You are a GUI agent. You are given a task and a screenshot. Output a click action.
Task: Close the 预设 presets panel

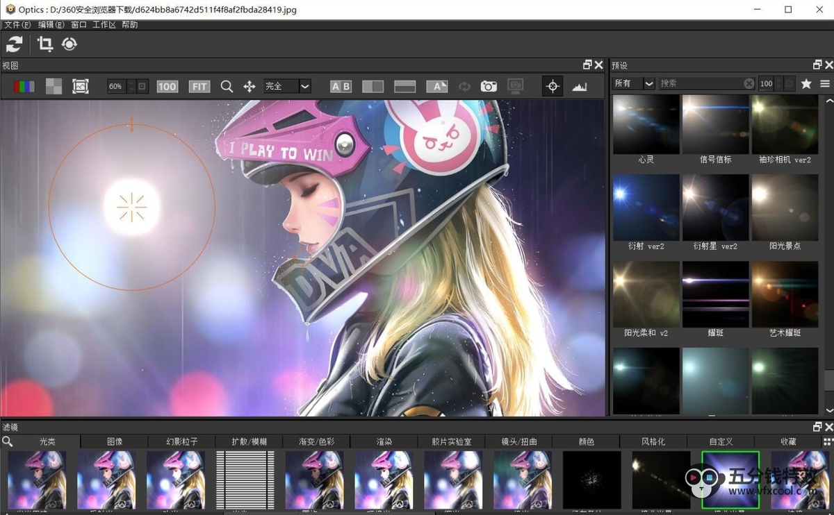pos(828,65)
